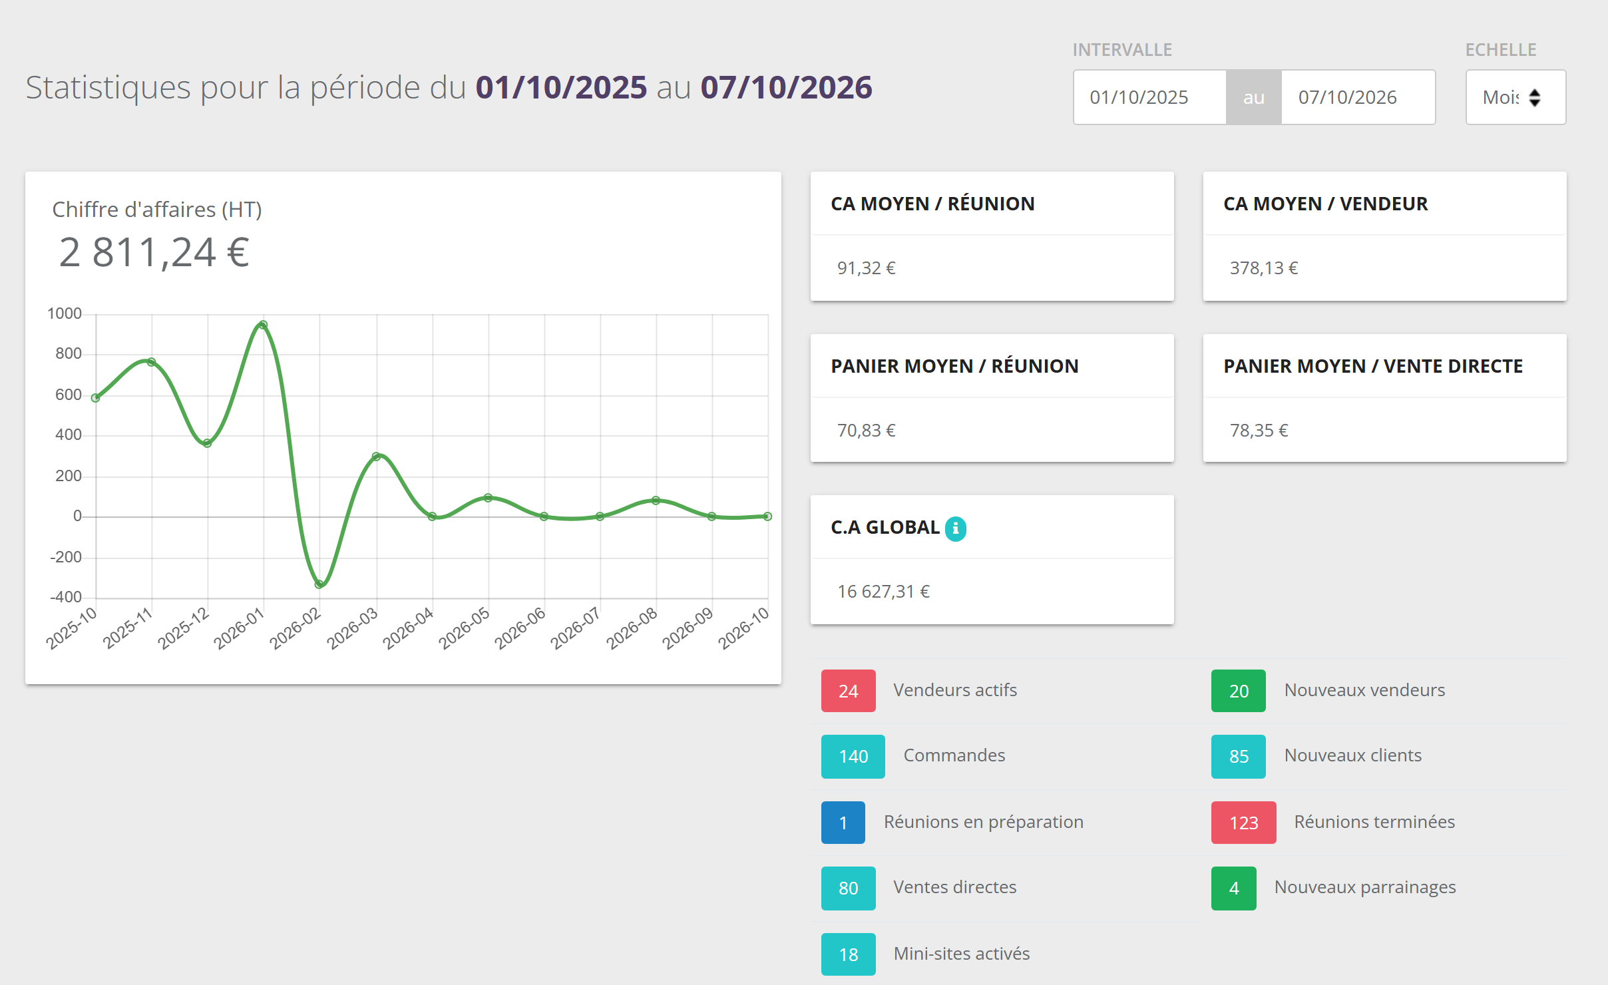Click the 20 Nouveaux vendeurs badge
The image size is (1608, 985).
1239,691
